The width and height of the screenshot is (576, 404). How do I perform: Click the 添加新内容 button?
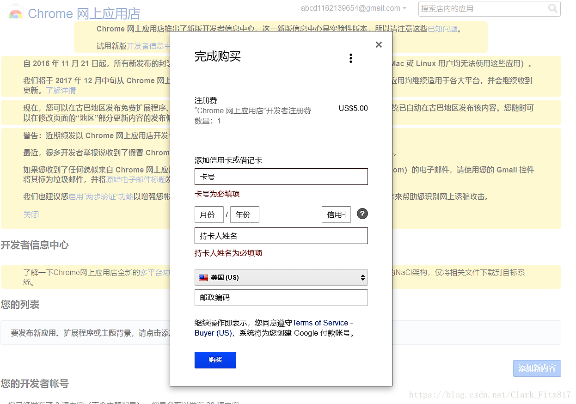coord(537,368)
